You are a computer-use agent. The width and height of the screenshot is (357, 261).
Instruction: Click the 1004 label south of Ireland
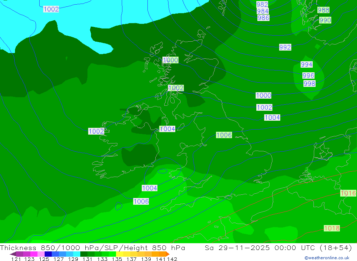click(x=150, y=188)
